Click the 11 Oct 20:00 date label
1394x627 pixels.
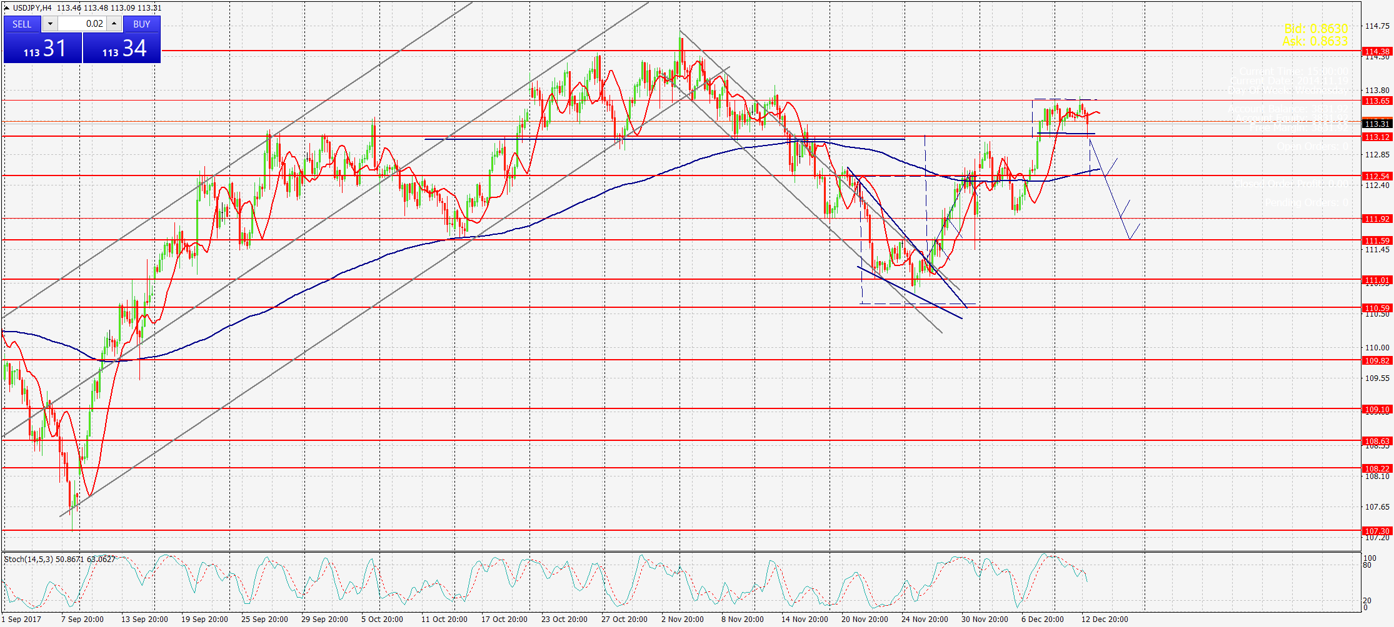coord(444,620)
